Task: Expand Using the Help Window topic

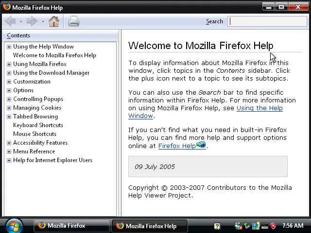Action: pos(9,47)
